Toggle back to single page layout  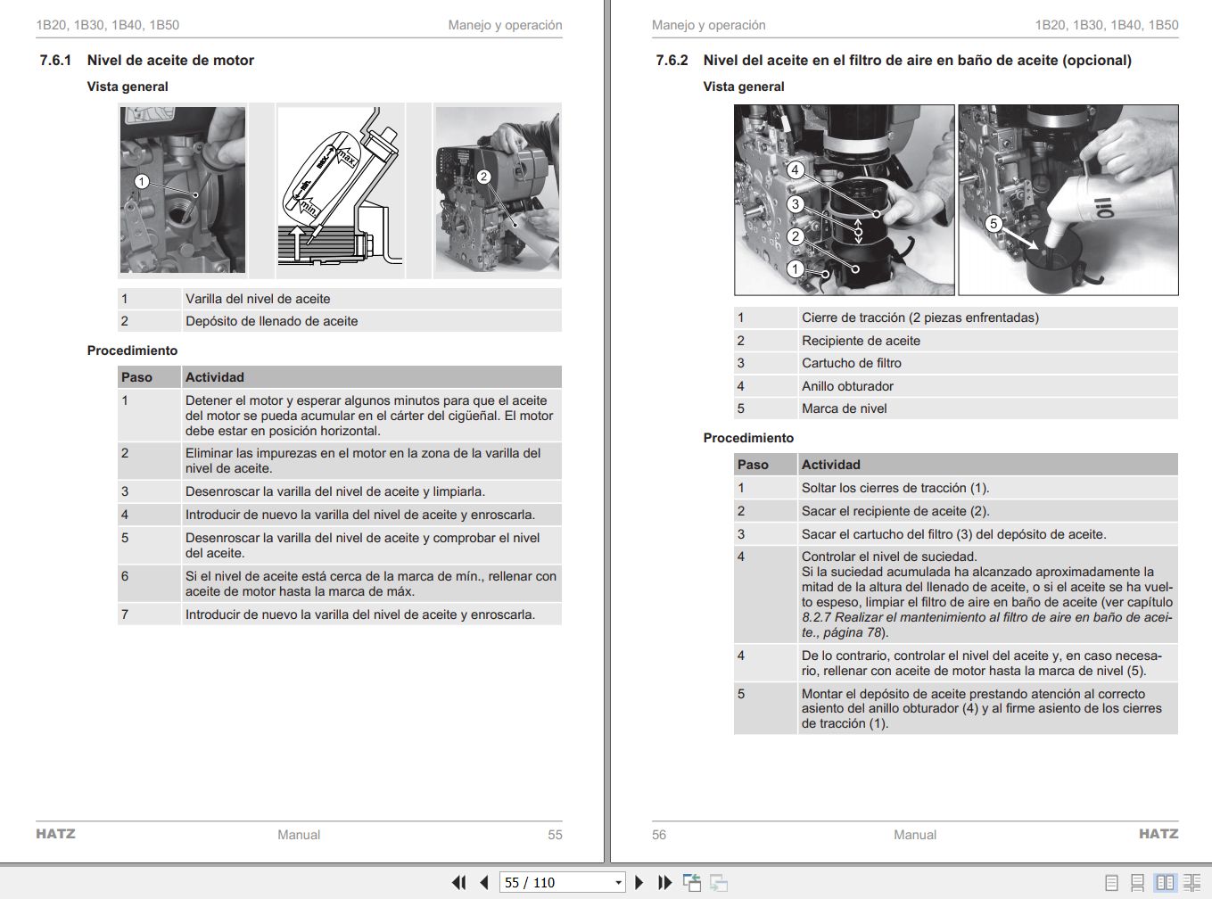click(1111, 883)
